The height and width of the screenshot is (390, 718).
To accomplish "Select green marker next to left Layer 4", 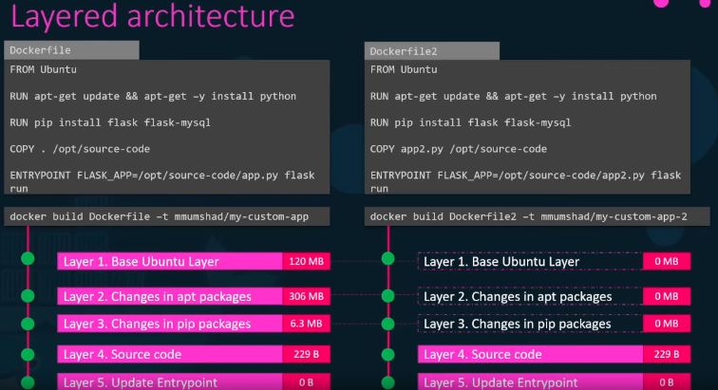I will pos(28,355).
